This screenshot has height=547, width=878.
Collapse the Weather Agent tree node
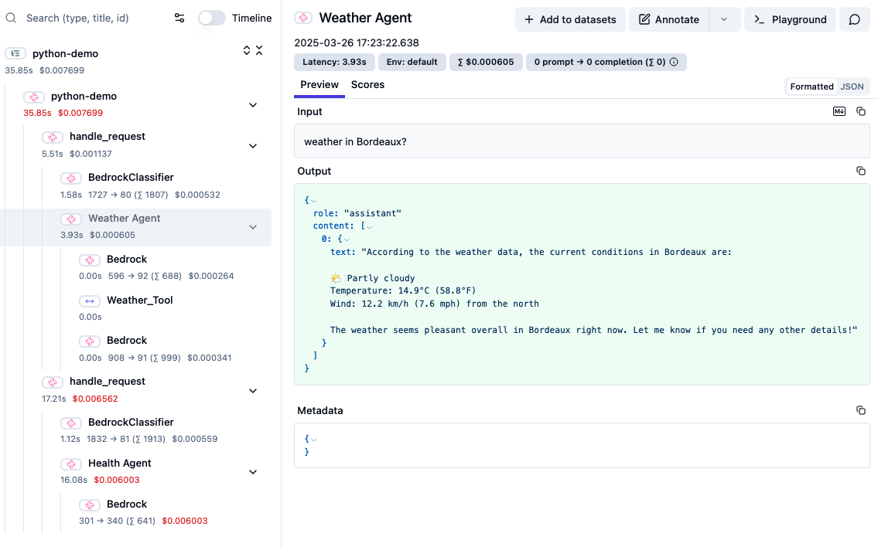[x=253, y=227]
